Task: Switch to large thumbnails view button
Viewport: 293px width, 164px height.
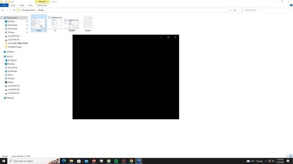Action: click(291, 156)
